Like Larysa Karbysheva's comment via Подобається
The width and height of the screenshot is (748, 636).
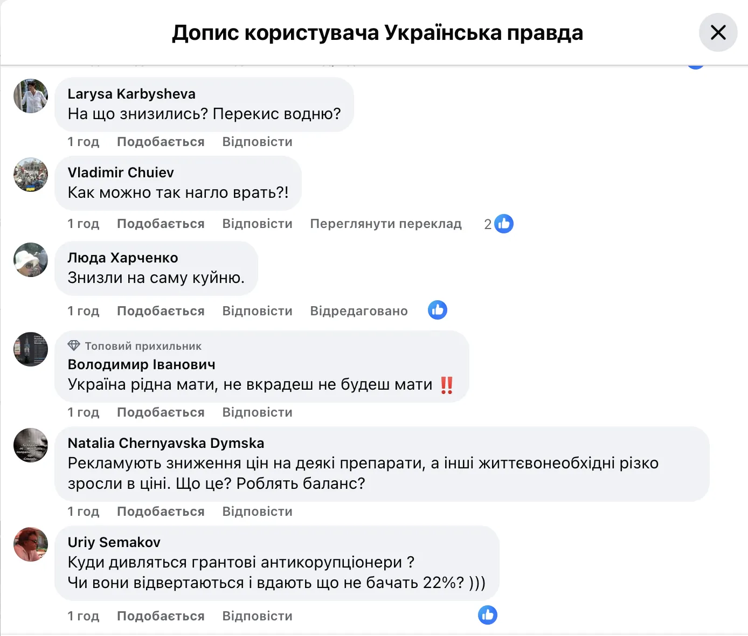pyautogui.click(x=161, y=142)
